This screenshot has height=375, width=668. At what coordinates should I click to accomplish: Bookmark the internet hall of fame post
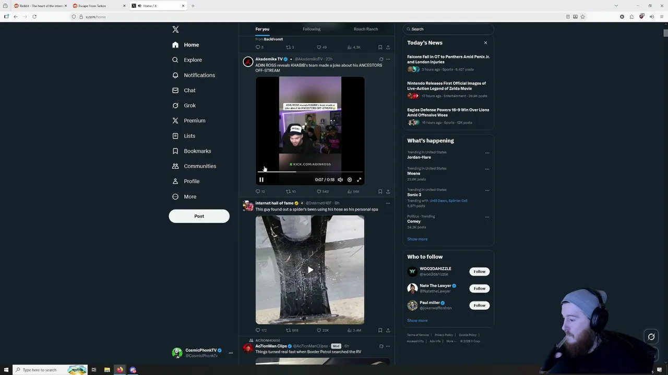[380, 330]
